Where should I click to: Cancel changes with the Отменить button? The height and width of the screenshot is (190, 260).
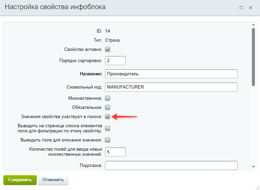pyautogui.click(x=53, y=180)
